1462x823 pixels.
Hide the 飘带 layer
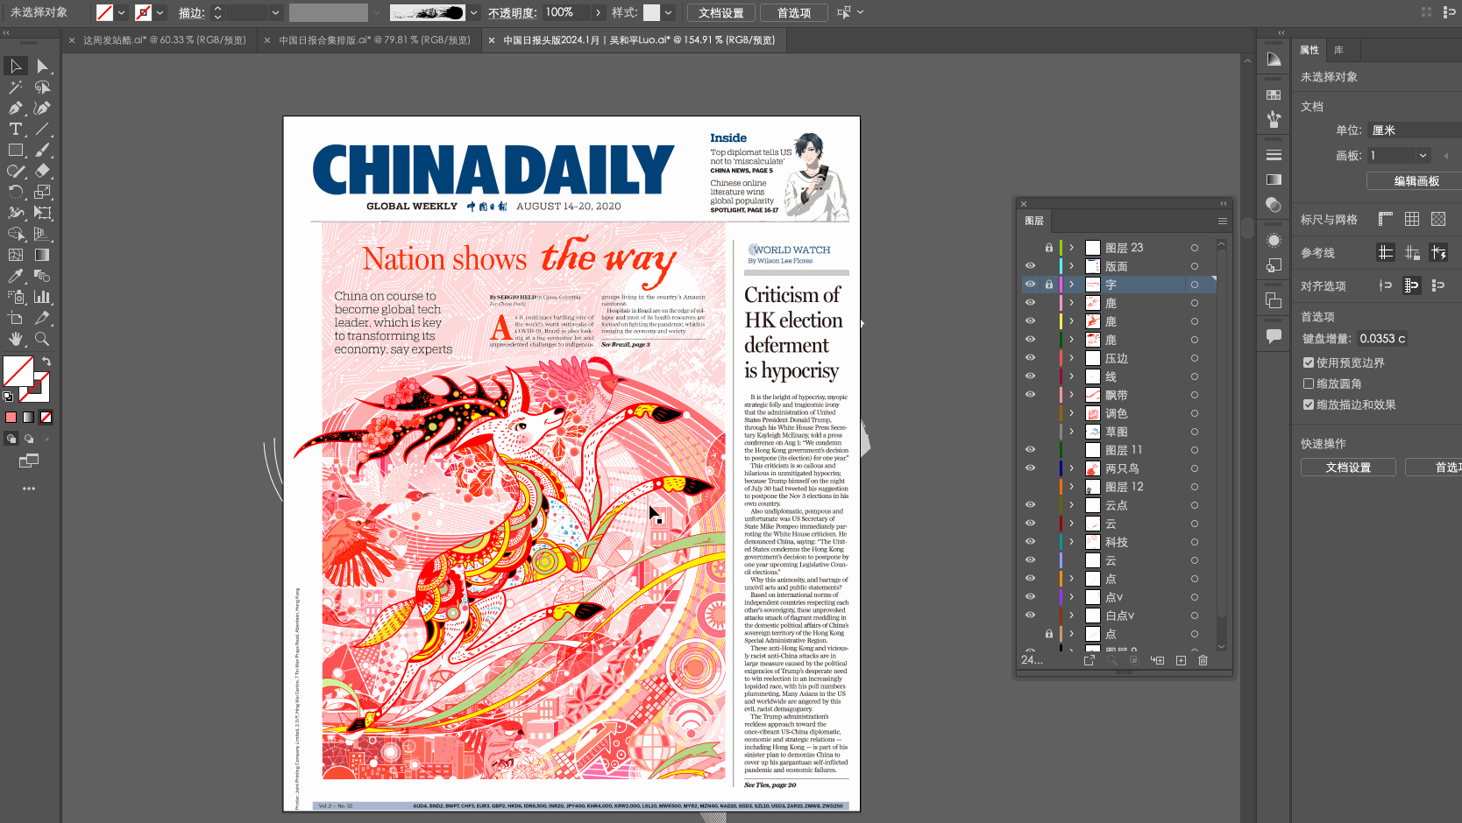pos(1030,395)
